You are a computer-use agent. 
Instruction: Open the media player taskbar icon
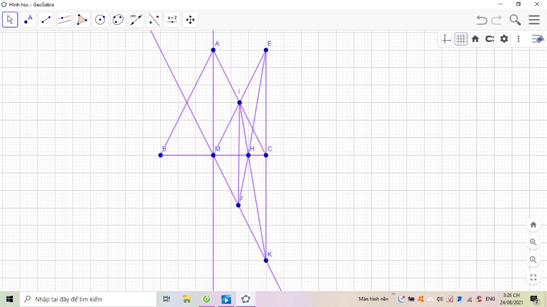coord(226,299)
